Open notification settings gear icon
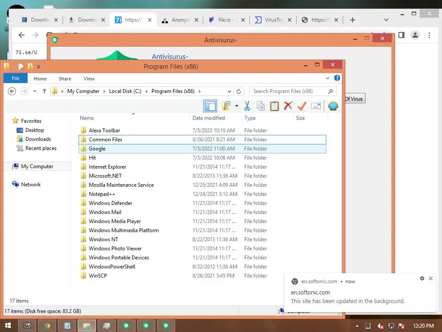 click(422, 278)
